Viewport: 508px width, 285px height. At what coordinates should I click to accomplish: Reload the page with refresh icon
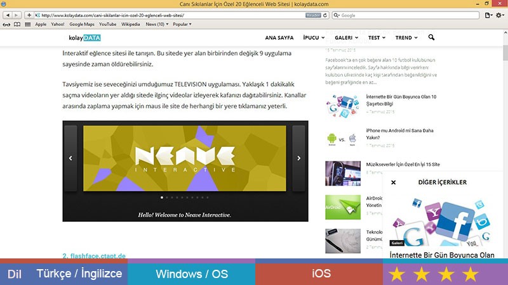(x=325, y=15)
